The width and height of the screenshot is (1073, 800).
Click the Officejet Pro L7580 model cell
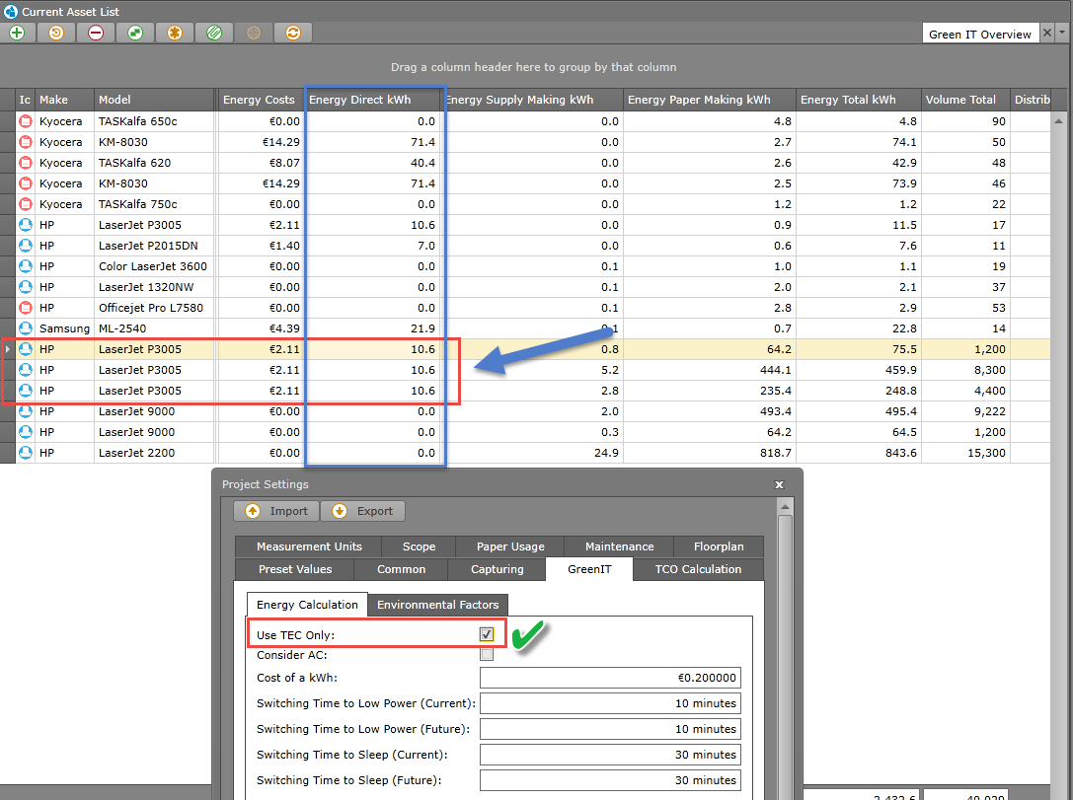tap(155, 308)
